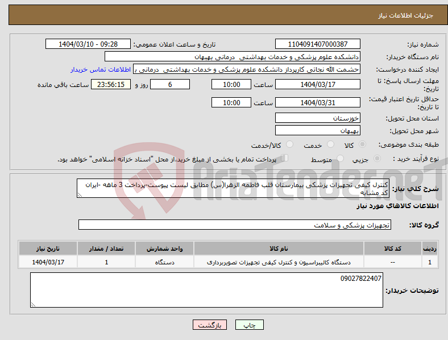Click the request creator name field

(247, 69)
